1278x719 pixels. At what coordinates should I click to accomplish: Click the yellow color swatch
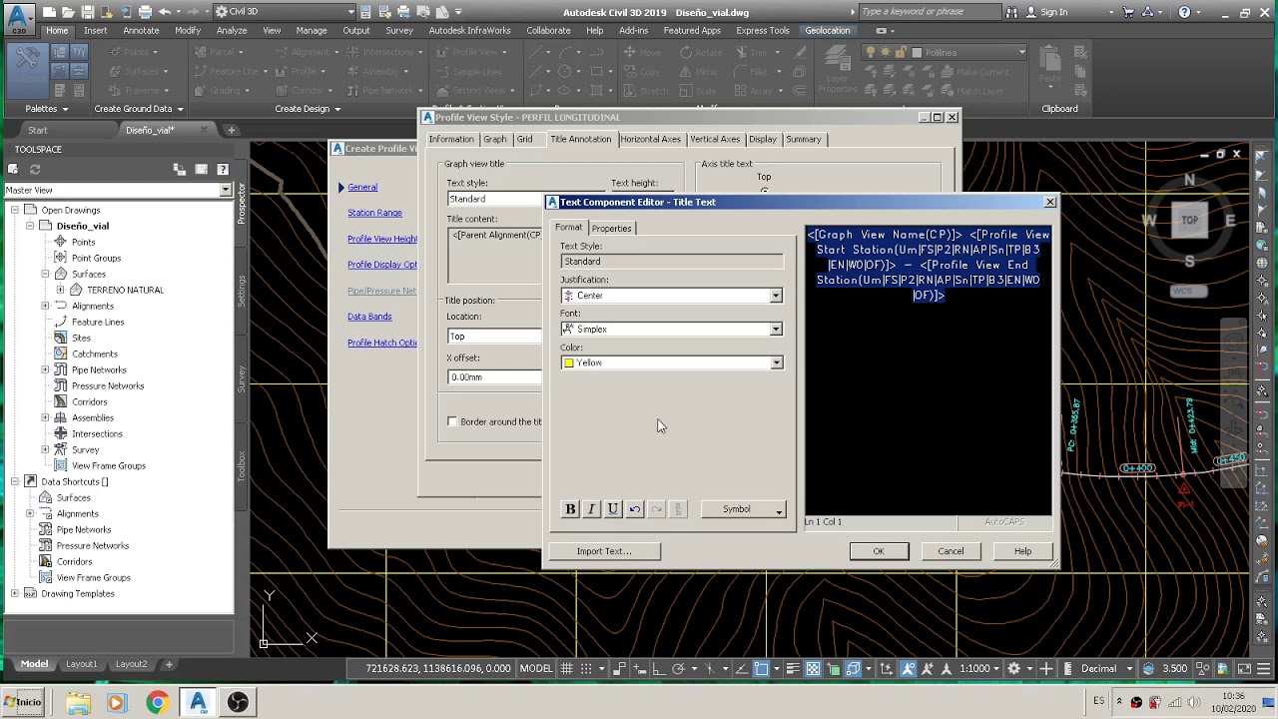(x=568, y=363)
